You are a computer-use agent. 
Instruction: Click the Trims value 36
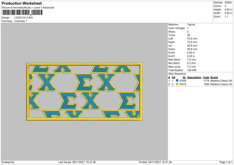188,35
